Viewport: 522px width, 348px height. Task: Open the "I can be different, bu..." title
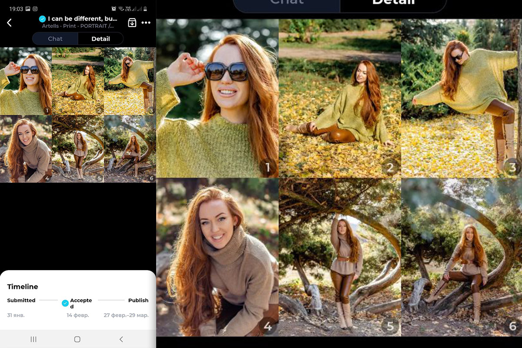coord(82,19)
